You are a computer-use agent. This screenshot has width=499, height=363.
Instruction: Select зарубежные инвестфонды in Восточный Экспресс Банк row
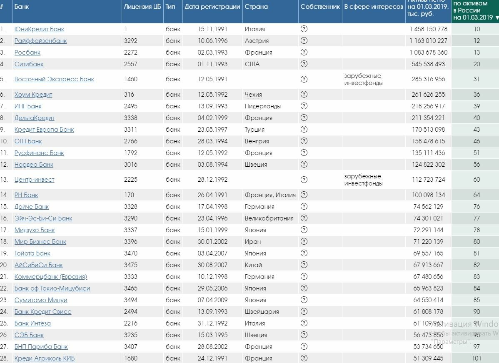click(x=364, y=79)
